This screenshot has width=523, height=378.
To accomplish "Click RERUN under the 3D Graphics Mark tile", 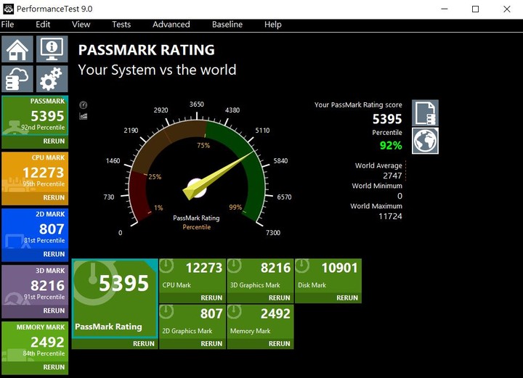I will pos(280,298).
